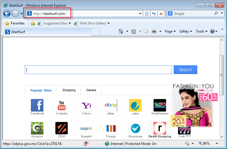Switch to the Shopping tab
Image resolution: width=227 pixels, height=149 pixels.
point(69,90)
